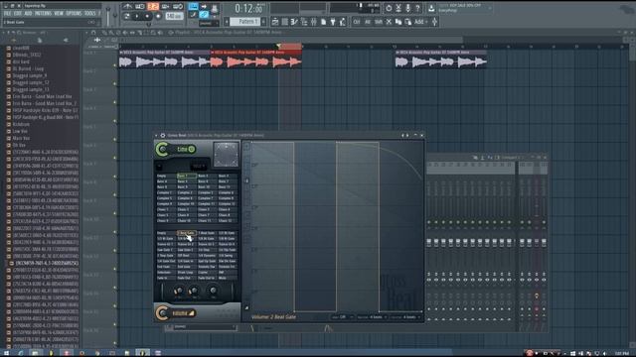Open the Gross Beat hold dropdown

point(199,167)
